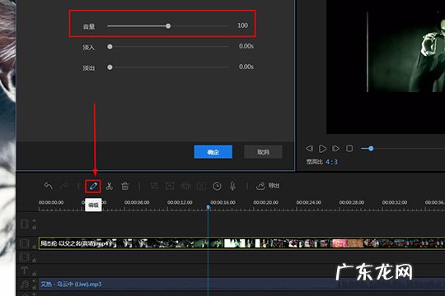Undo the last timeline action
The height and width of the screenshot is (296, 445).
[49, 186]
